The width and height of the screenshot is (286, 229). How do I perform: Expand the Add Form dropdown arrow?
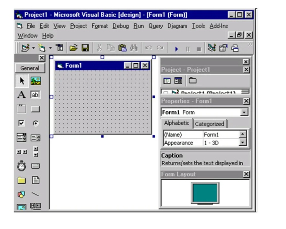coord(50,48)
